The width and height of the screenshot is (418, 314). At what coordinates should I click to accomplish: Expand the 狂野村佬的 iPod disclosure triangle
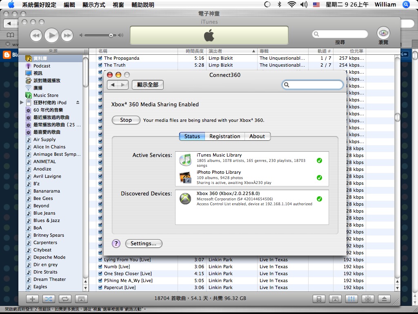coord(22,102)
